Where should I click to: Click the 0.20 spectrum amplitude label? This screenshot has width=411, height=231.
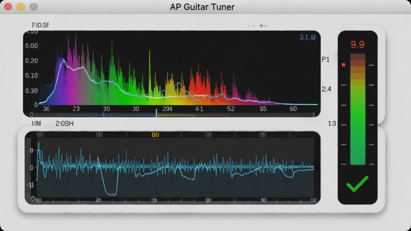coord(31,61)
